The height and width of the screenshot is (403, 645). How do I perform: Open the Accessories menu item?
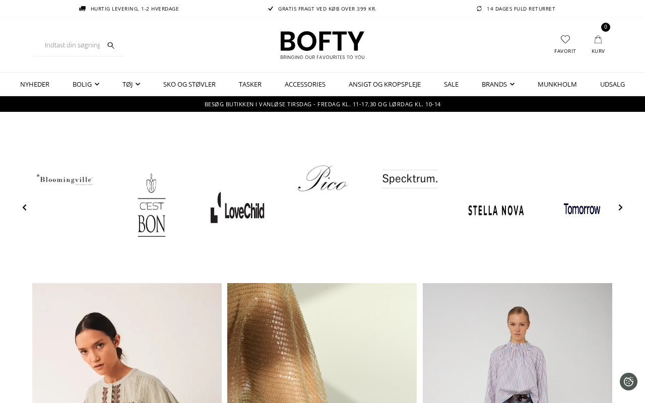(x=305, y=84)
